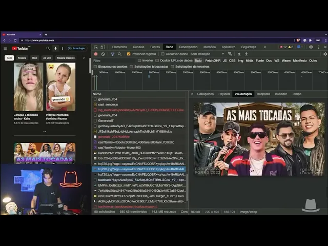Open the Fontes tab
Image resolution: width=328 pixels, height=246 pixels.
(x=155, y=47)
